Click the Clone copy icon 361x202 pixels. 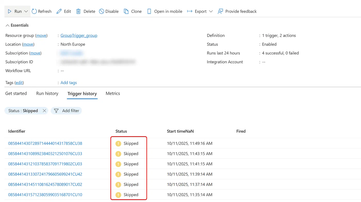(126, 11)
